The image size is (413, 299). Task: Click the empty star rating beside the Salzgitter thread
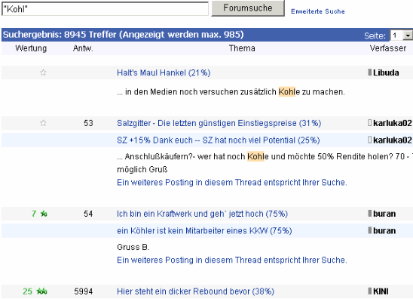tap(43, 123)
